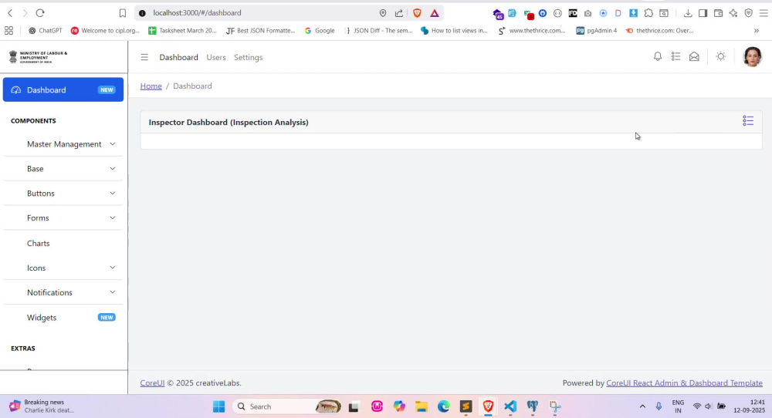
Task: Expand the Forms sidebar group
Action: point(63,217)
